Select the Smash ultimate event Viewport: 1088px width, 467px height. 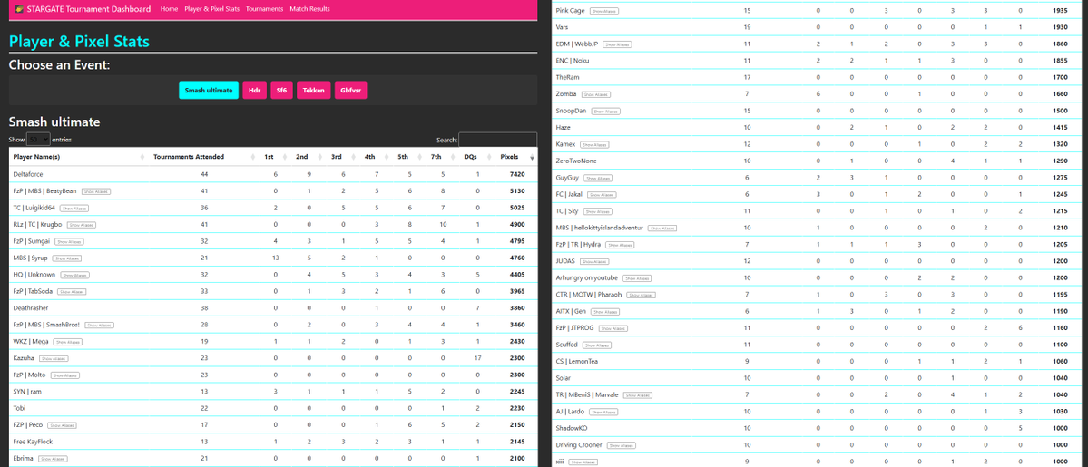click(209, 90)
